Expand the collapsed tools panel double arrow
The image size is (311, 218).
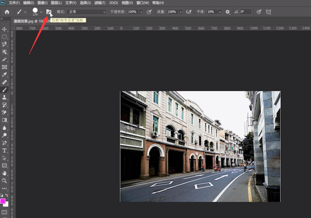(2, 19)
